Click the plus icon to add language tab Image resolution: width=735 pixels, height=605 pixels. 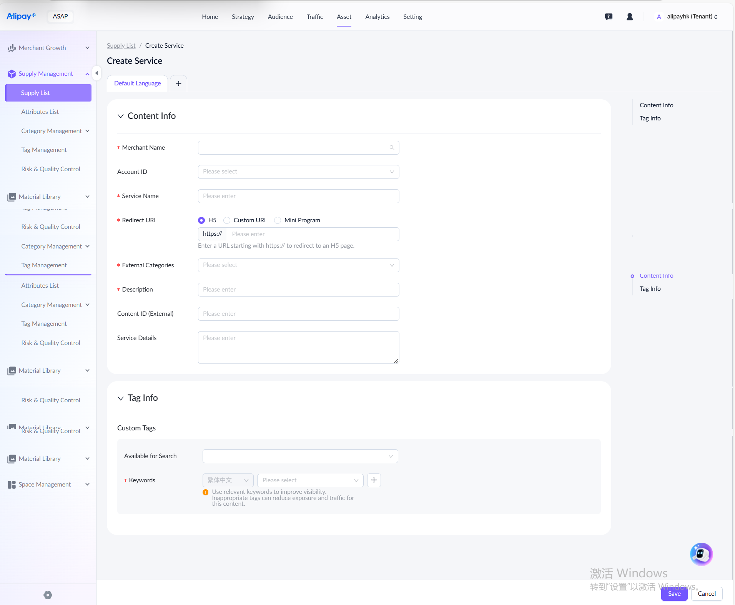click(x=178, y=83)
